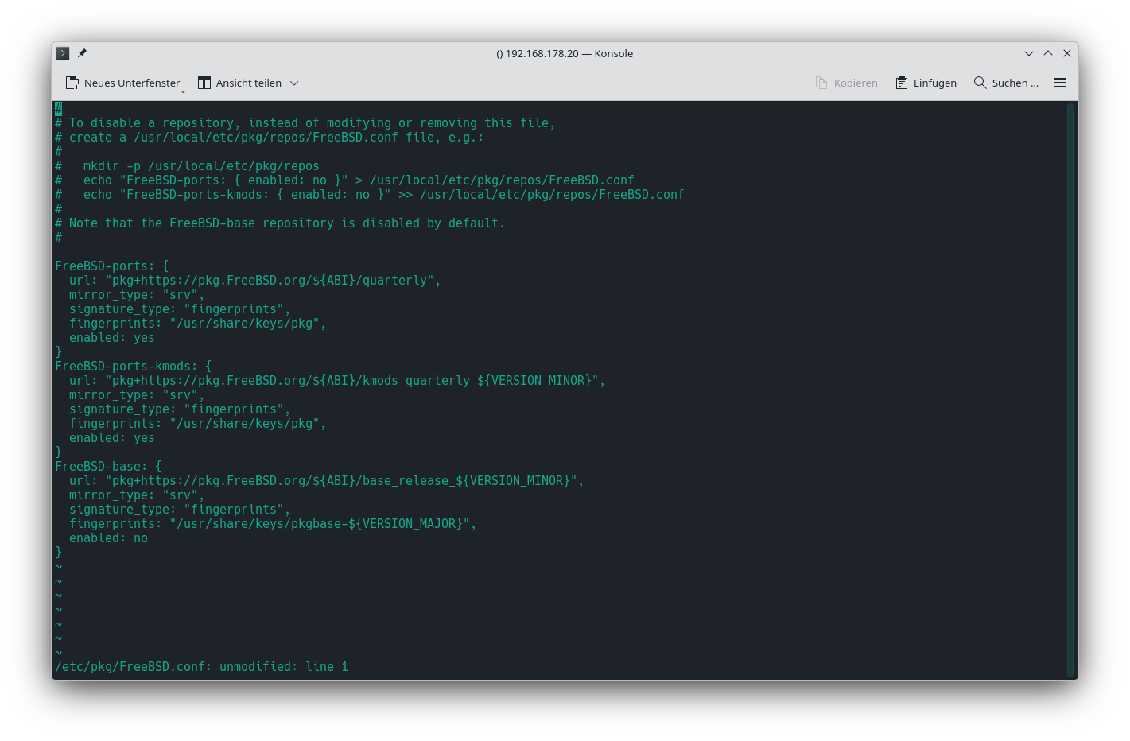Expand the Ansicht teilen chevron
The image size is (1130, 741).
[x=294, y=83]
